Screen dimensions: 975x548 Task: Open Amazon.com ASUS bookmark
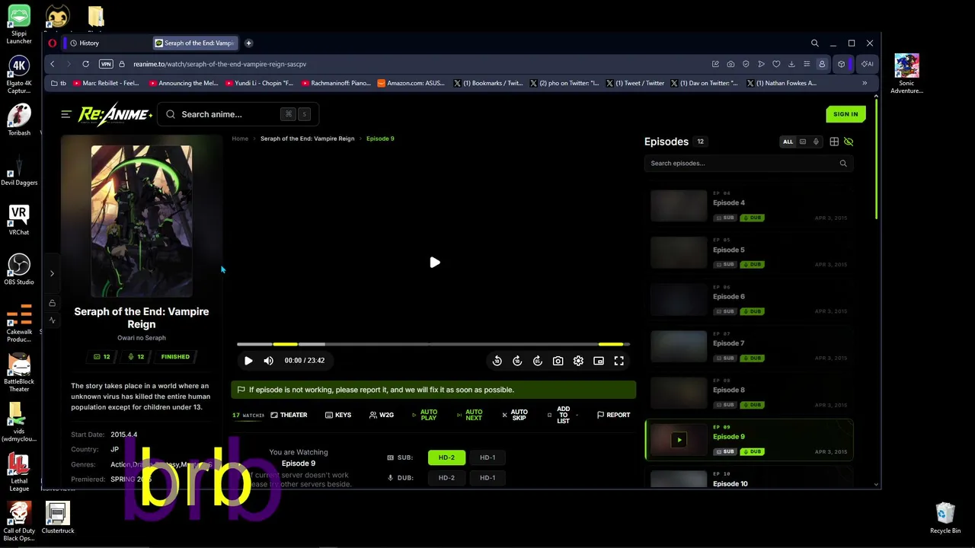(x=412, y=83)
